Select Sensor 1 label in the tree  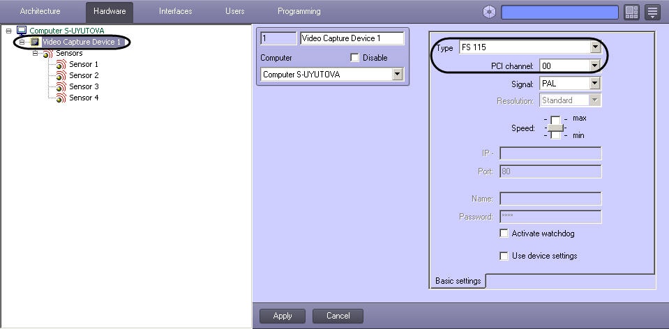[x=84, y=64]
